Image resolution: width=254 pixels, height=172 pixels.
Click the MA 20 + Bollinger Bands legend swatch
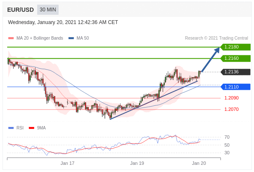tap(11, 38)
